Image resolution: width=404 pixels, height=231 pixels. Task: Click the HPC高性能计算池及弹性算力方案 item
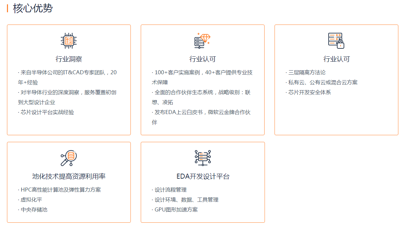[x=61, y=190]
